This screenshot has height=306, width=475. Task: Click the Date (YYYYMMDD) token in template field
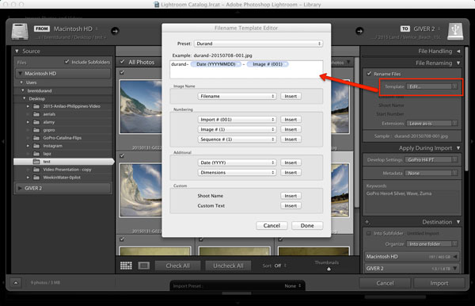[215, 64]
